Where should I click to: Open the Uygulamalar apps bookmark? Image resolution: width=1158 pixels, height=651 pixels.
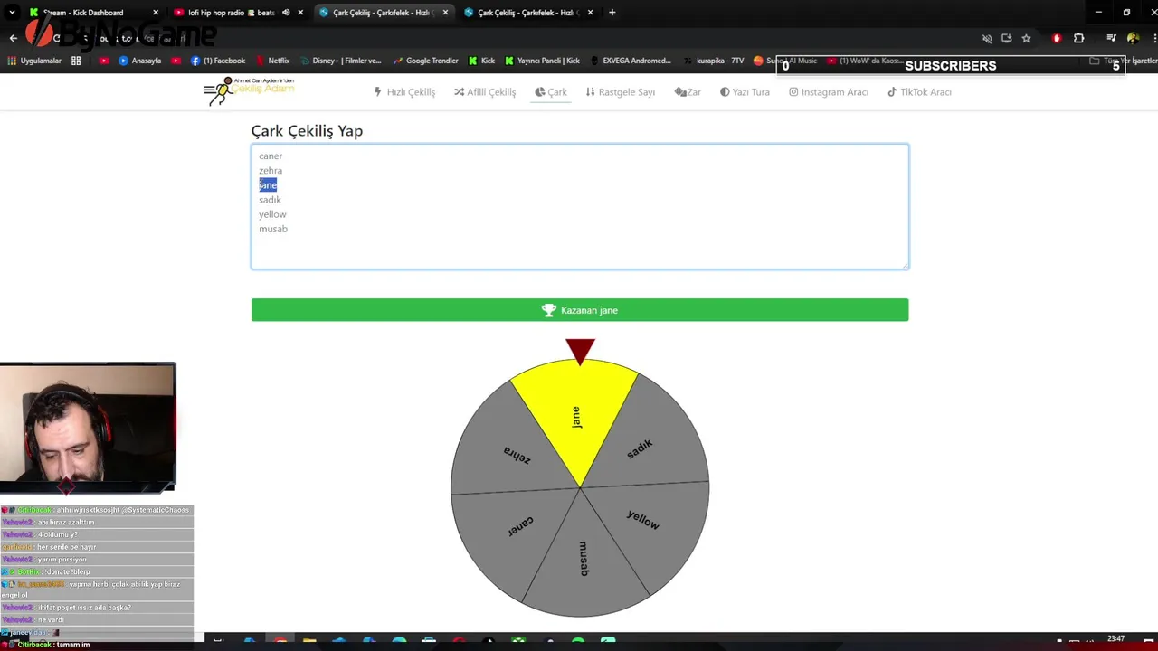click(34, 61)
